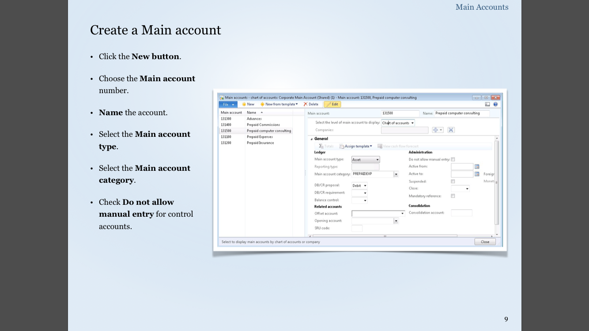Viewport: 589px width, 331px height.
Task: Click the New button in the toolbar
Action: tap(248, 104)
